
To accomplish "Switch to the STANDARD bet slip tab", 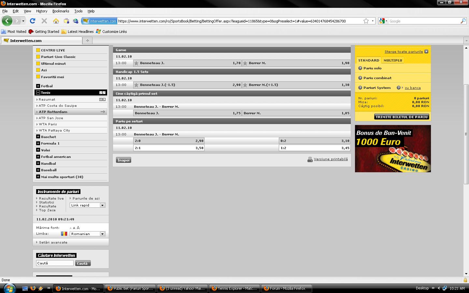I will tap(369, 60).
